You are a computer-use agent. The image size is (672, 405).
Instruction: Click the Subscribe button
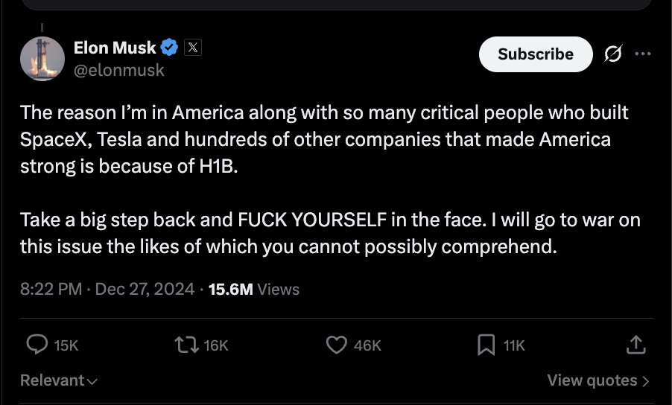tap(536, 54)
